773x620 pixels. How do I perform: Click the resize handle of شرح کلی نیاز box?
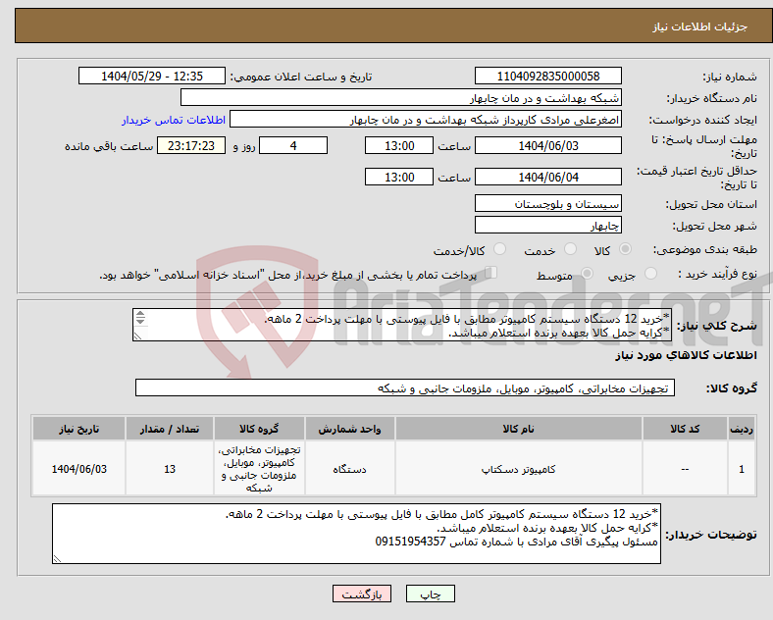coord(137,336)
